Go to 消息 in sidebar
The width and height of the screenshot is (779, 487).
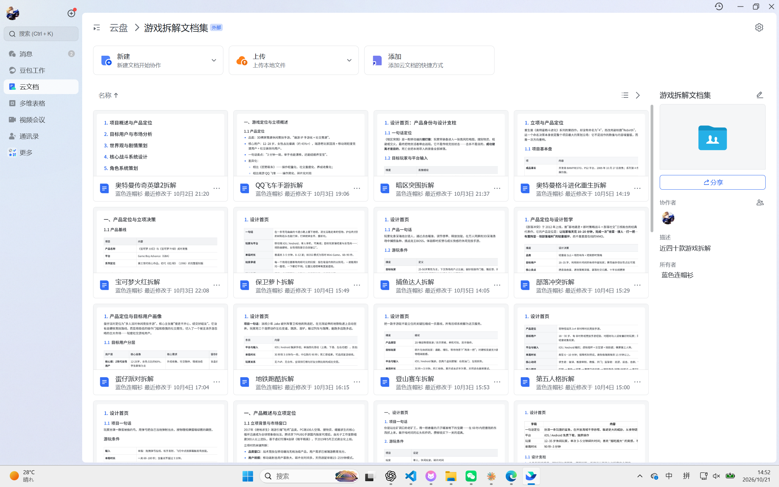coord(41,54)
